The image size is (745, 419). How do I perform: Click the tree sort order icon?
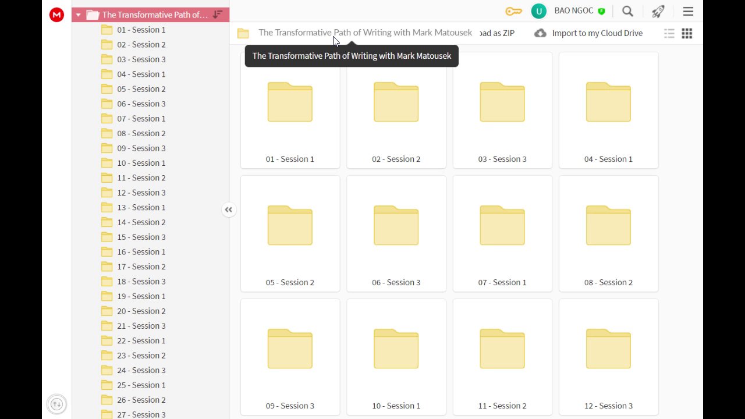217,15
